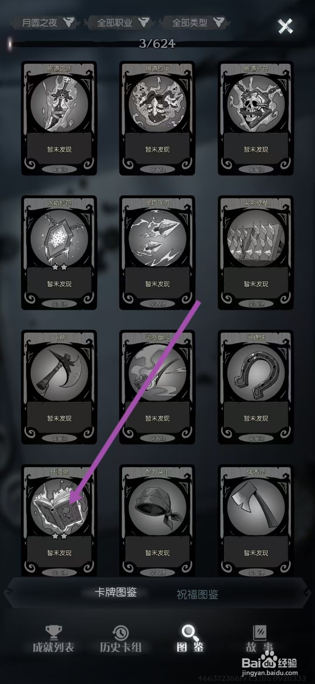Open the 马蹄铁 horseshoe card
The height and width of the screenshot is (684, 315).
pos(256,387)
